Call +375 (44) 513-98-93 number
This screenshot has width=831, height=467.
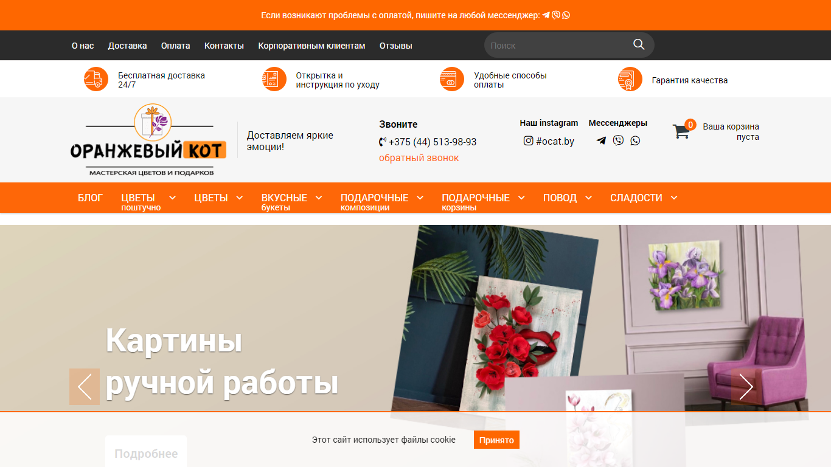(433, 142)
